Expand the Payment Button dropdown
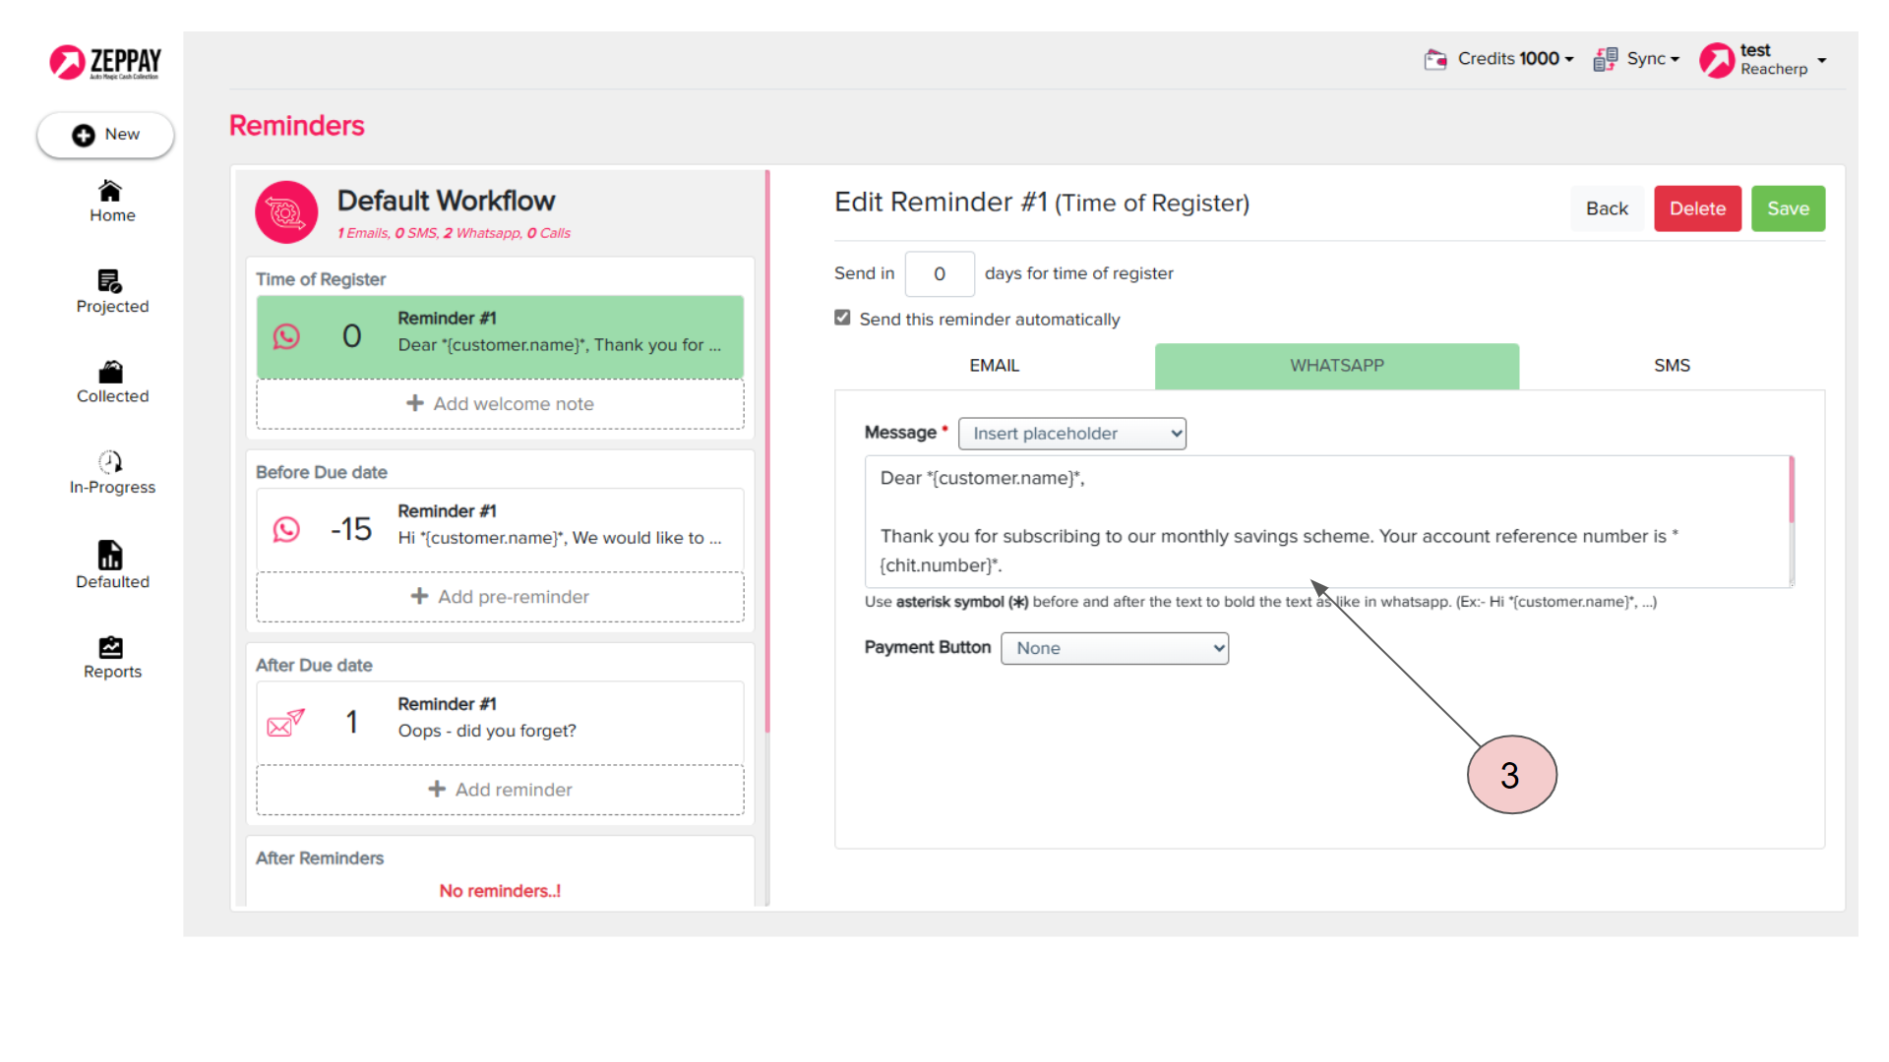Screen dimensions: 1889x1062 (1114, 648)
